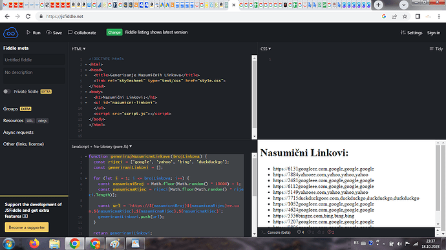446x250 pixels.
Task: Open the JavaScript library dropdown
Action: [102, 147]
